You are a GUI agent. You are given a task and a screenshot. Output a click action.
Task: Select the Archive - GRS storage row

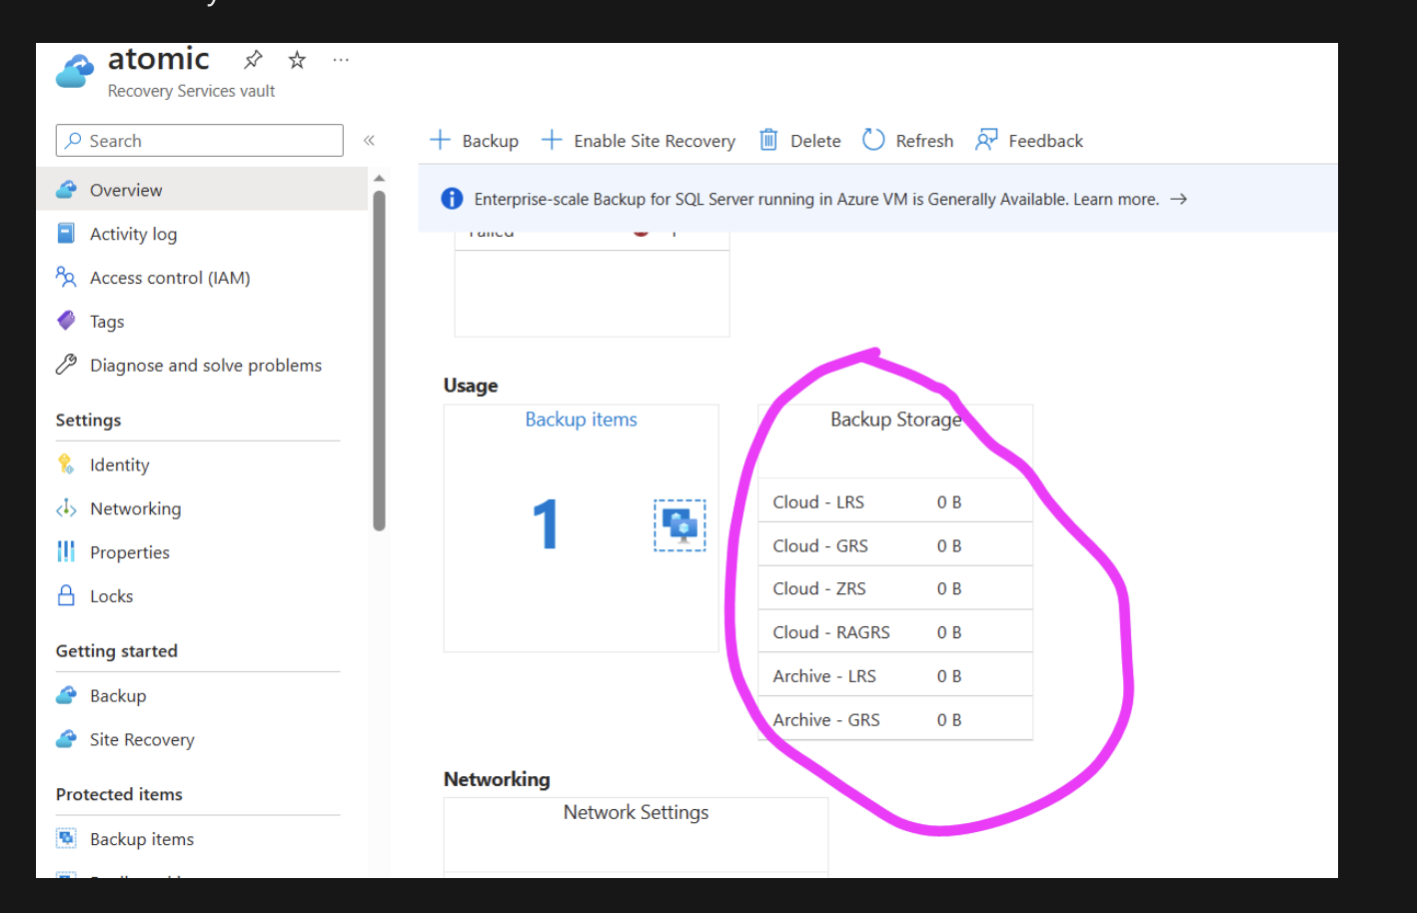coord(895,719)
